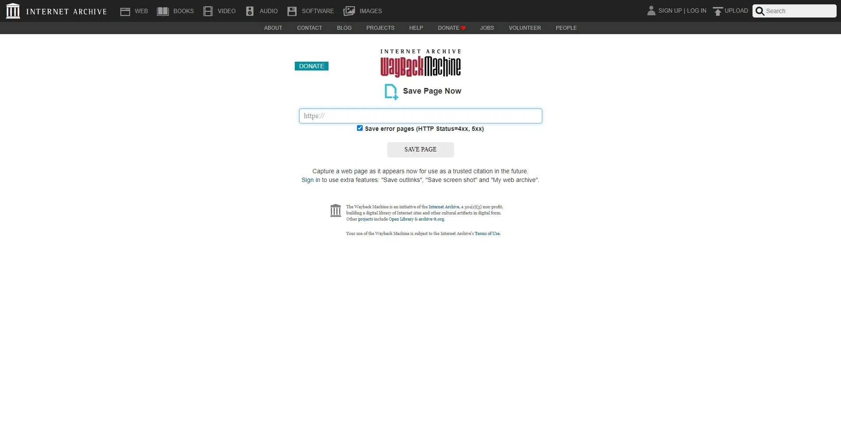Click the UPLOAD text link

(x=736, y=11)
